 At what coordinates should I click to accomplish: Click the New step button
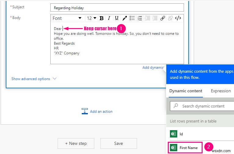coord(76,143)
